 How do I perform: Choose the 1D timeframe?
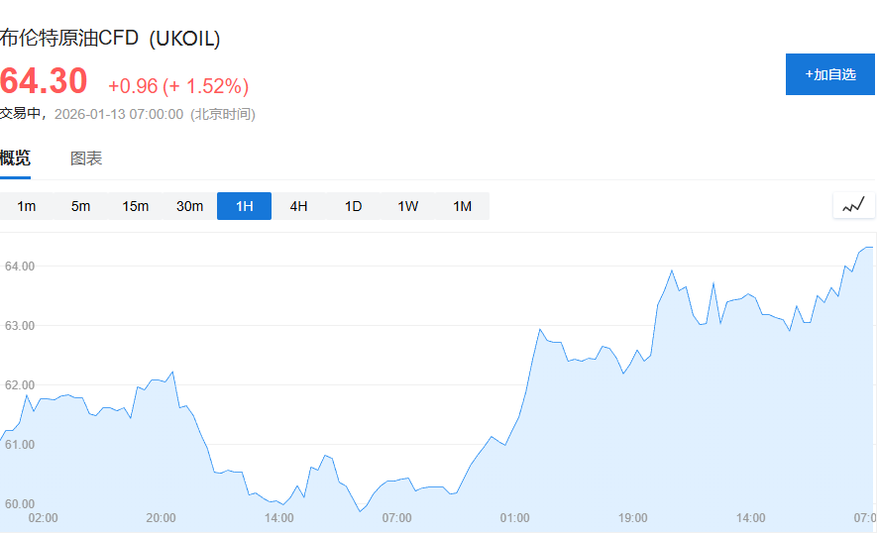tap(353, 206)
